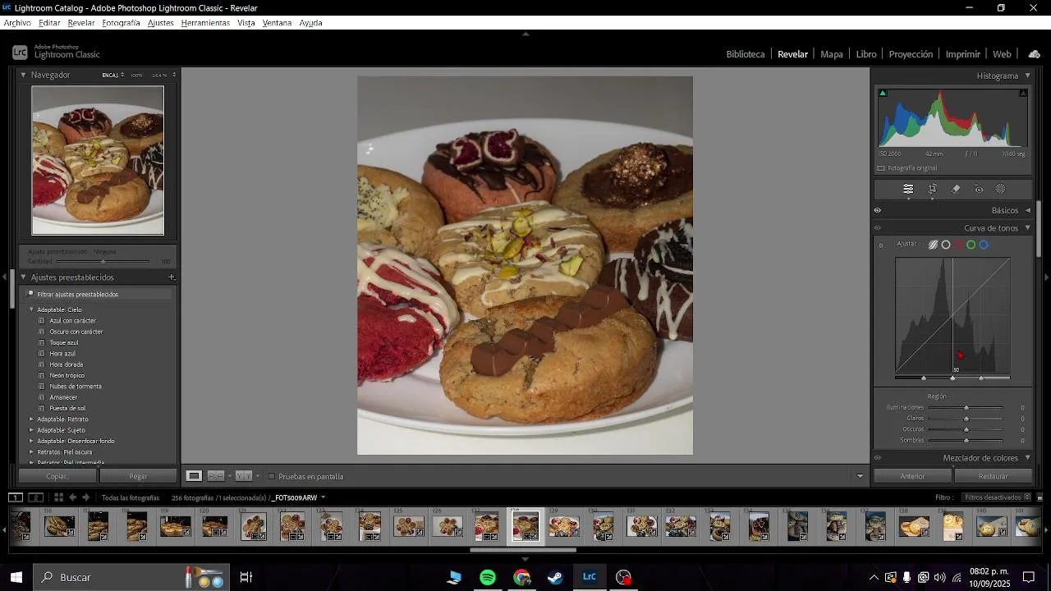Image resolution: width=1051 pixels, height=591 pixels.
Task: Toggle shadow clipping indicator in histogram
Action: [883, 93]
